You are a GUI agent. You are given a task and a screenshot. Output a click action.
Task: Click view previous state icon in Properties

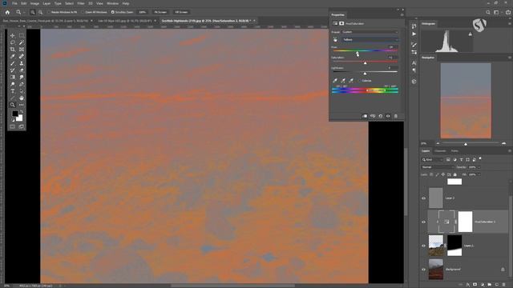tap(373, 116)
